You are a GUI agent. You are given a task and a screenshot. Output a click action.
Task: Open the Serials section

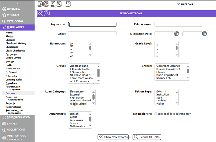10,124
